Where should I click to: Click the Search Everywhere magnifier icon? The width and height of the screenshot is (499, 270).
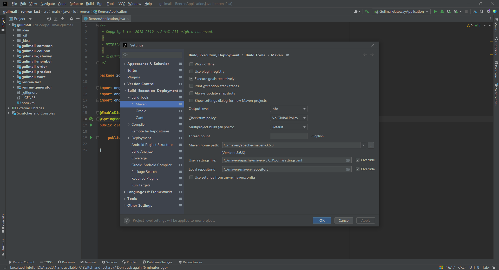pos(482,11)
